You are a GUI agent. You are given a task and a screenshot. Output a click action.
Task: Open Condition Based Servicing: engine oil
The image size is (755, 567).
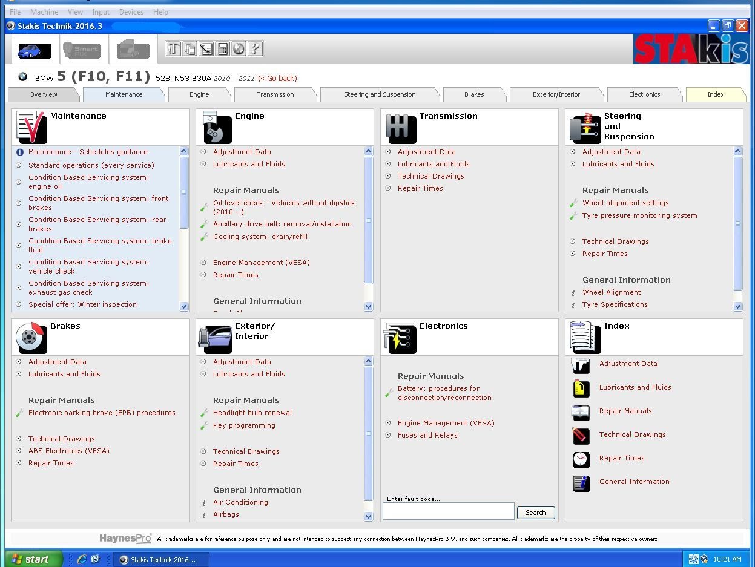tap(88, 182)
